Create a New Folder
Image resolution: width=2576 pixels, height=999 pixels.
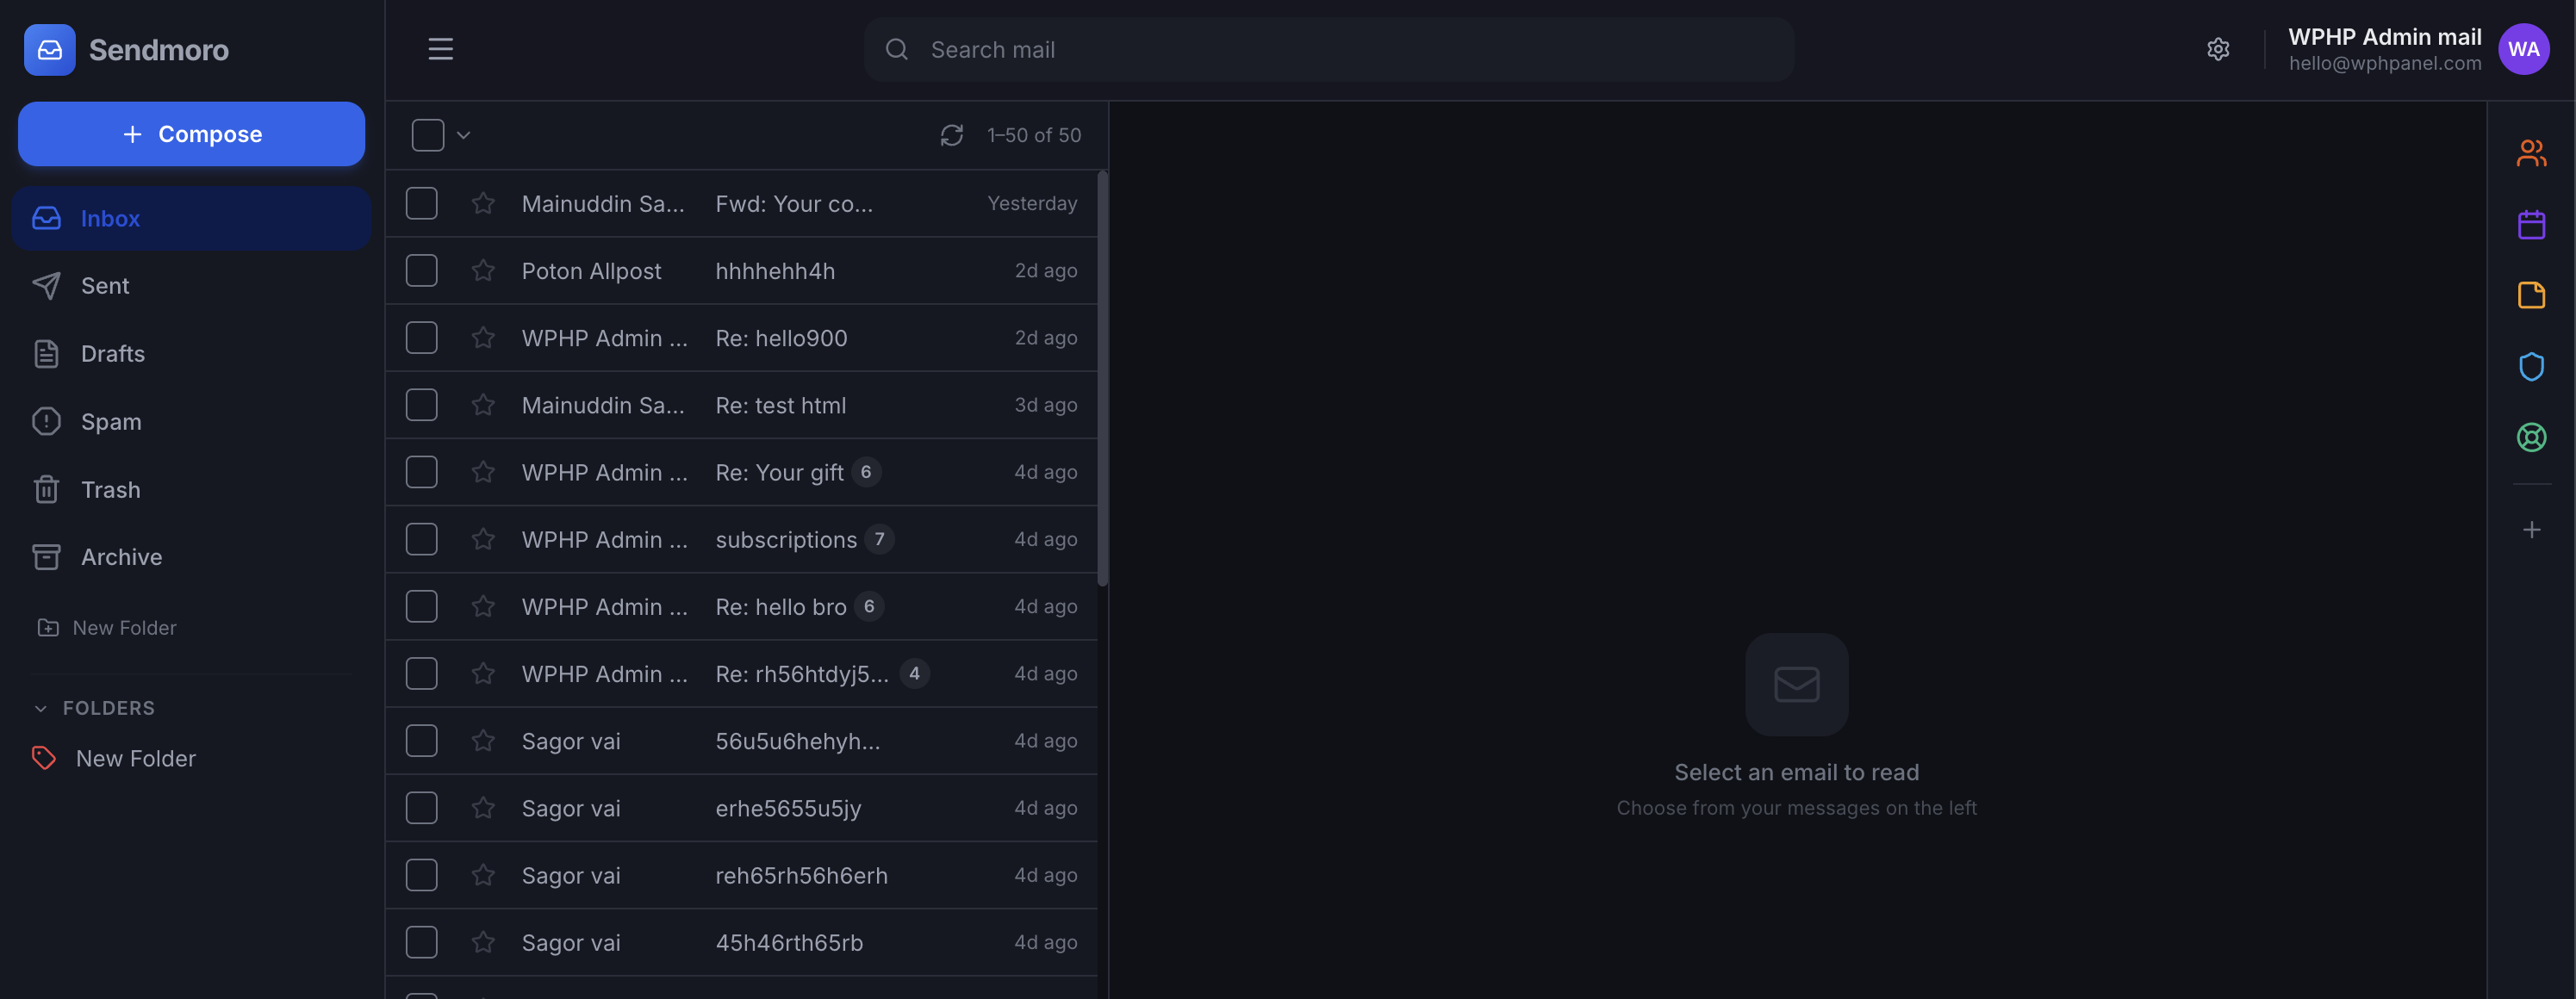(x=122, y=627)
